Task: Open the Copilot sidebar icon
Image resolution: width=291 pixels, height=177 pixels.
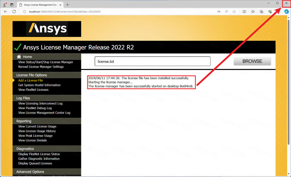Action: click(x=286, y=11)
